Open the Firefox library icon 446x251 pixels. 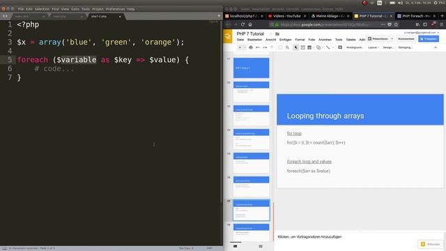[417, 25]
